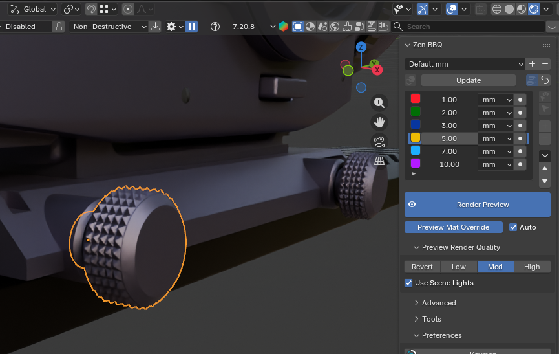Click the green color swatch
Screen dimensions: 559x354
pyautogui.click(x=416, y=112)
